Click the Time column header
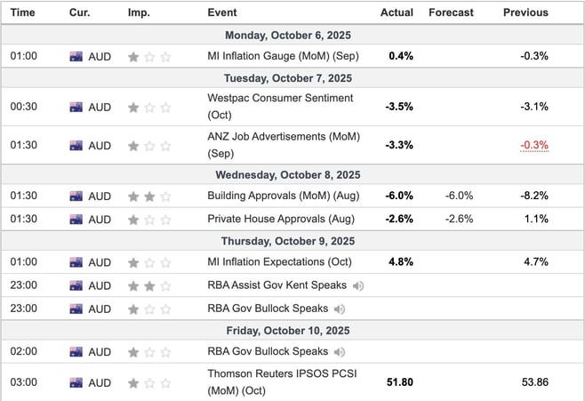This screenshot has height=401, width=585. [23, 12]
